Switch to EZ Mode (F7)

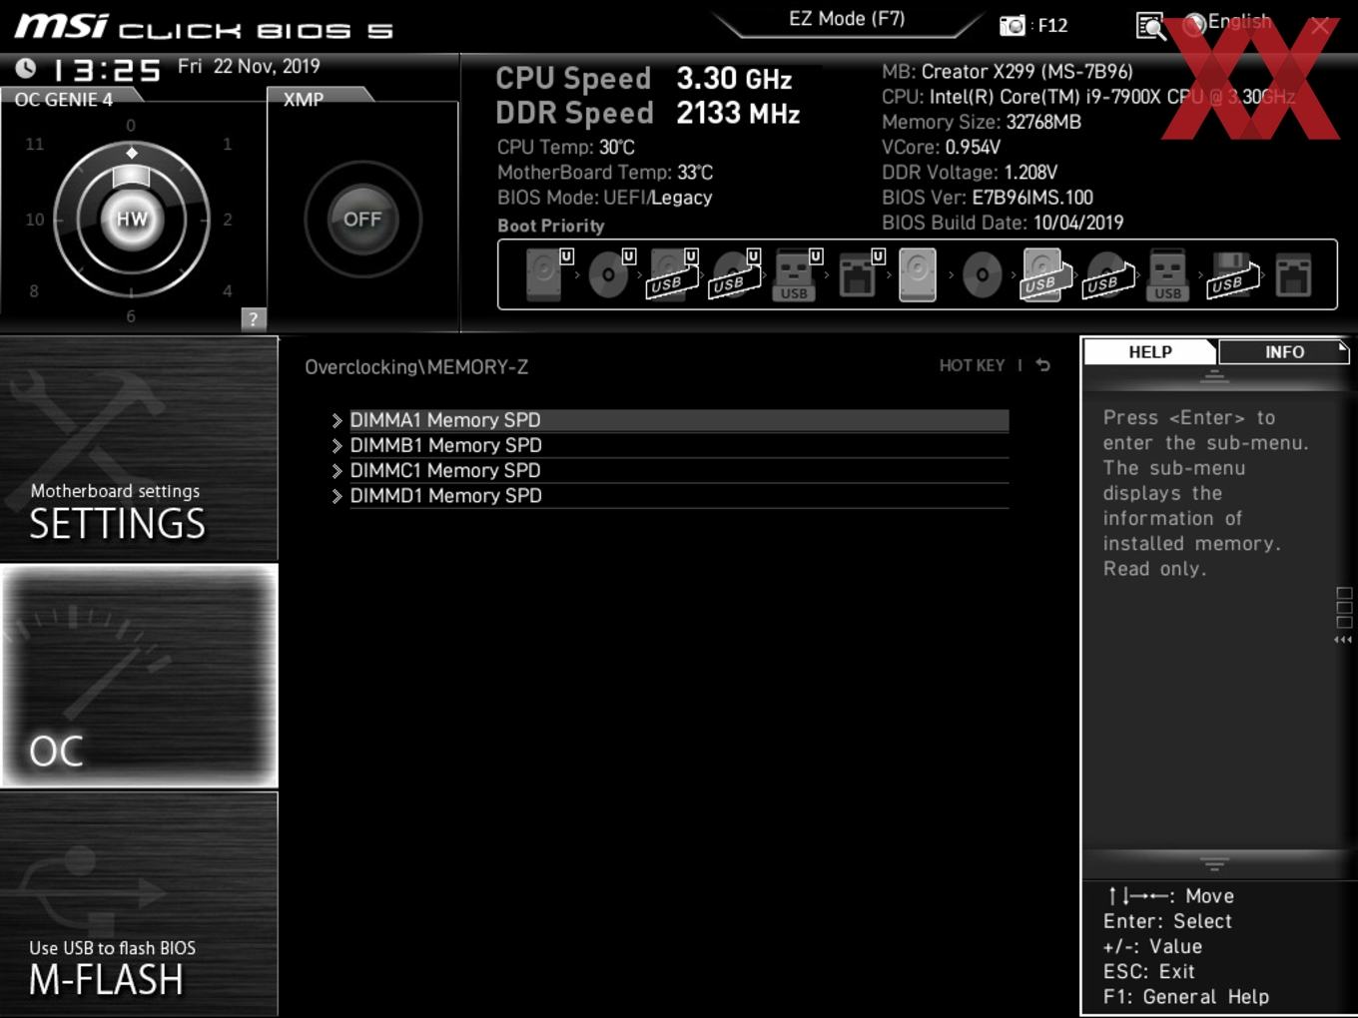tap(847, 19)
